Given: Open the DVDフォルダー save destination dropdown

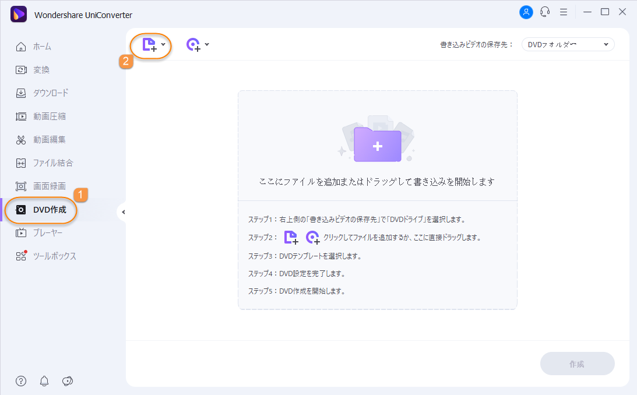Looking at the screenshot, I should 568,45.
